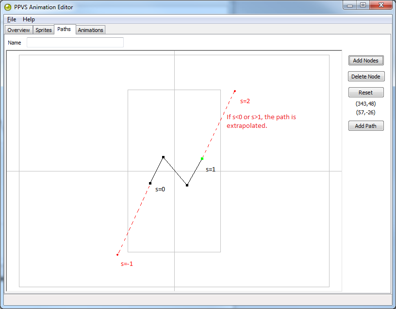Open the File menu
Screen dimensions: 396x309
point(12,19)
